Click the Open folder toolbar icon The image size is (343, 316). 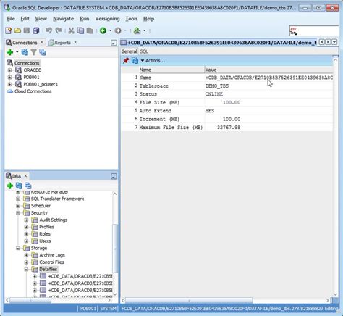[x=17, y=30]
